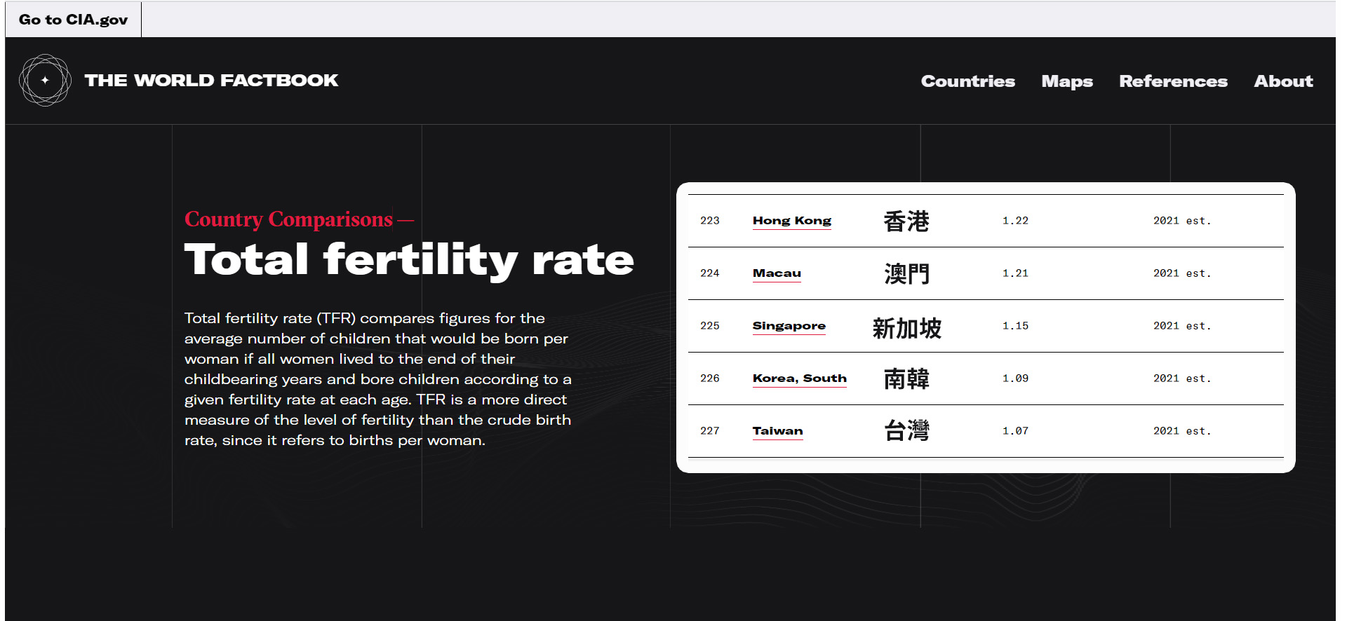Viewport: 1347px width, 621px height.
Task: Click the 2021 est. date in Korea, South row
Action: tap(1182, 378)
